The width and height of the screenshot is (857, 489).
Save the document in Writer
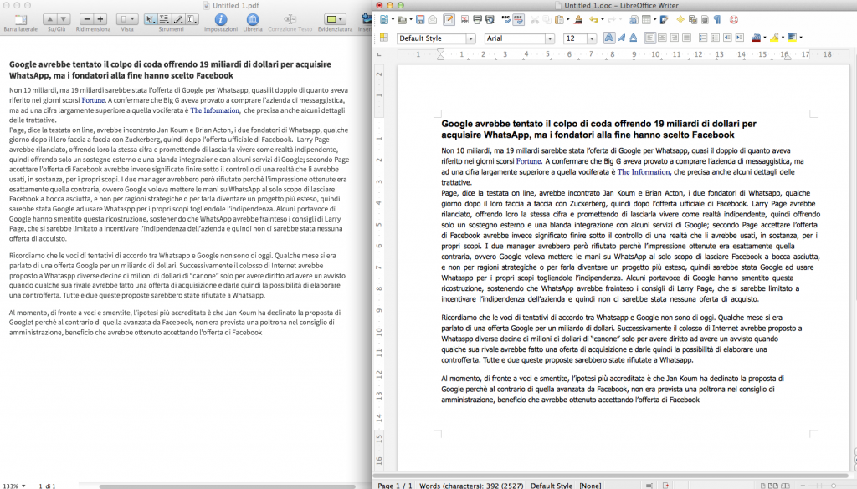[420, 20]
